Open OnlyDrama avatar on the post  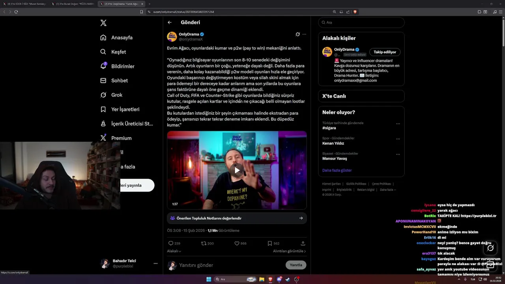[172, 37]
